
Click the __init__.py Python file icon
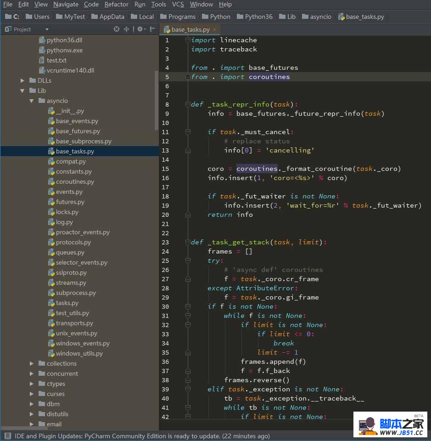pyautogui.click(x=51, y=111)
